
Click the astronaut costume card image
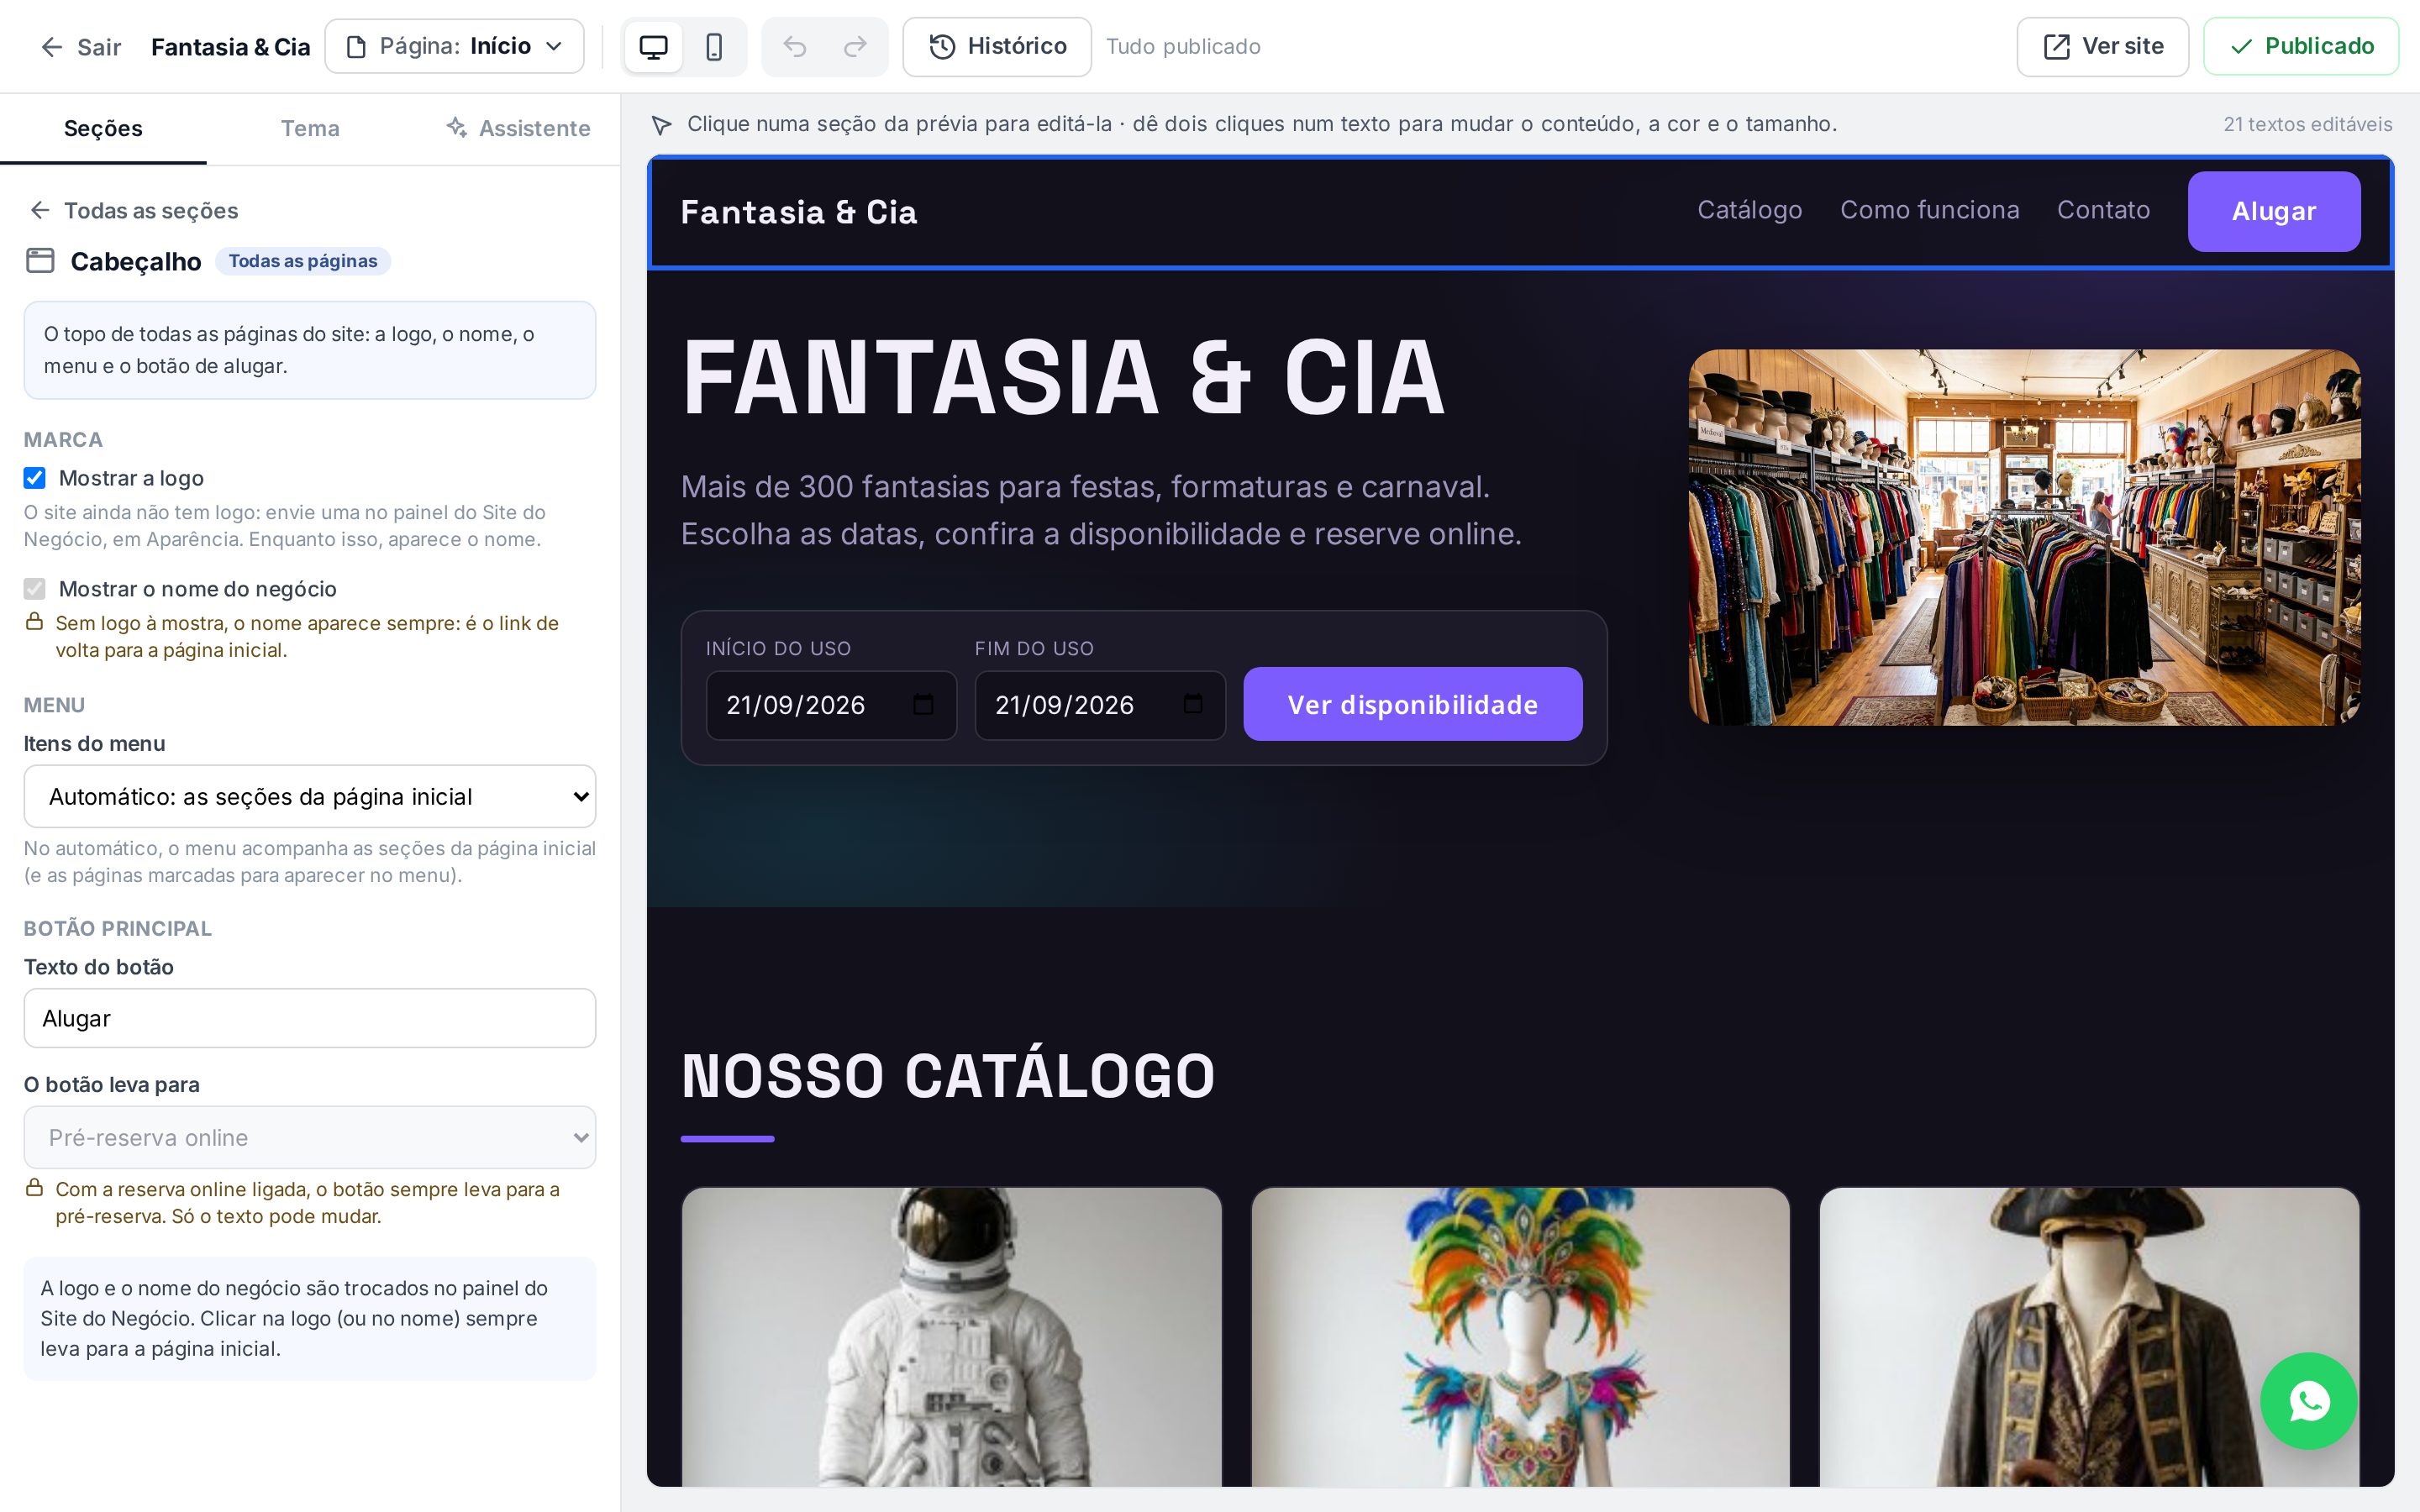coord(951,1337)
